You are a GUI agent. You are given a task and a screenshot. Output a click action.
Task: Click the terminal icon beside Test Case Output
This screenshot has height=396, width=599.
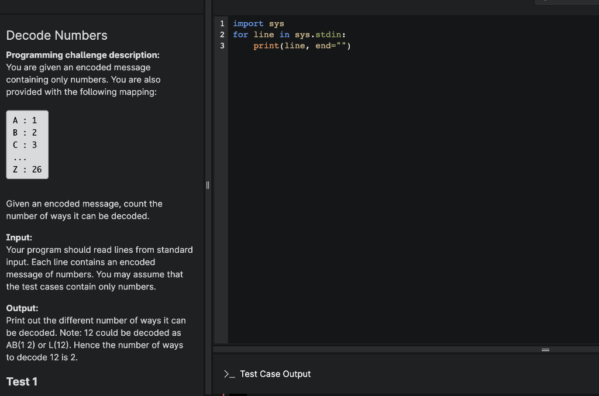click(x=229, y=374)
